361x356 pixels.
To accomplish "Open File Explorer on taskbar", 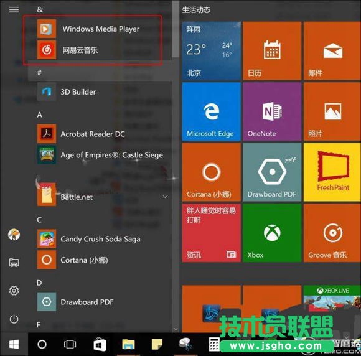I will (128, 345).
